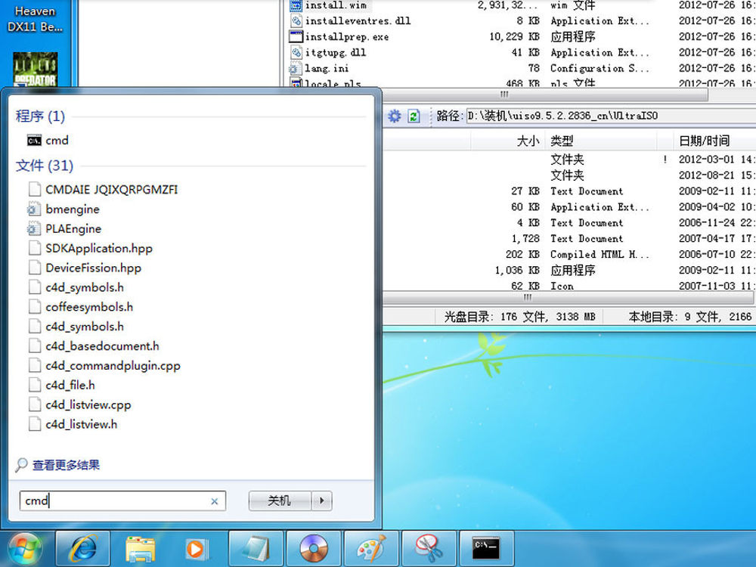Select the 27 KB Text Document row
The image size is (756, 567).
coord(569,191)
